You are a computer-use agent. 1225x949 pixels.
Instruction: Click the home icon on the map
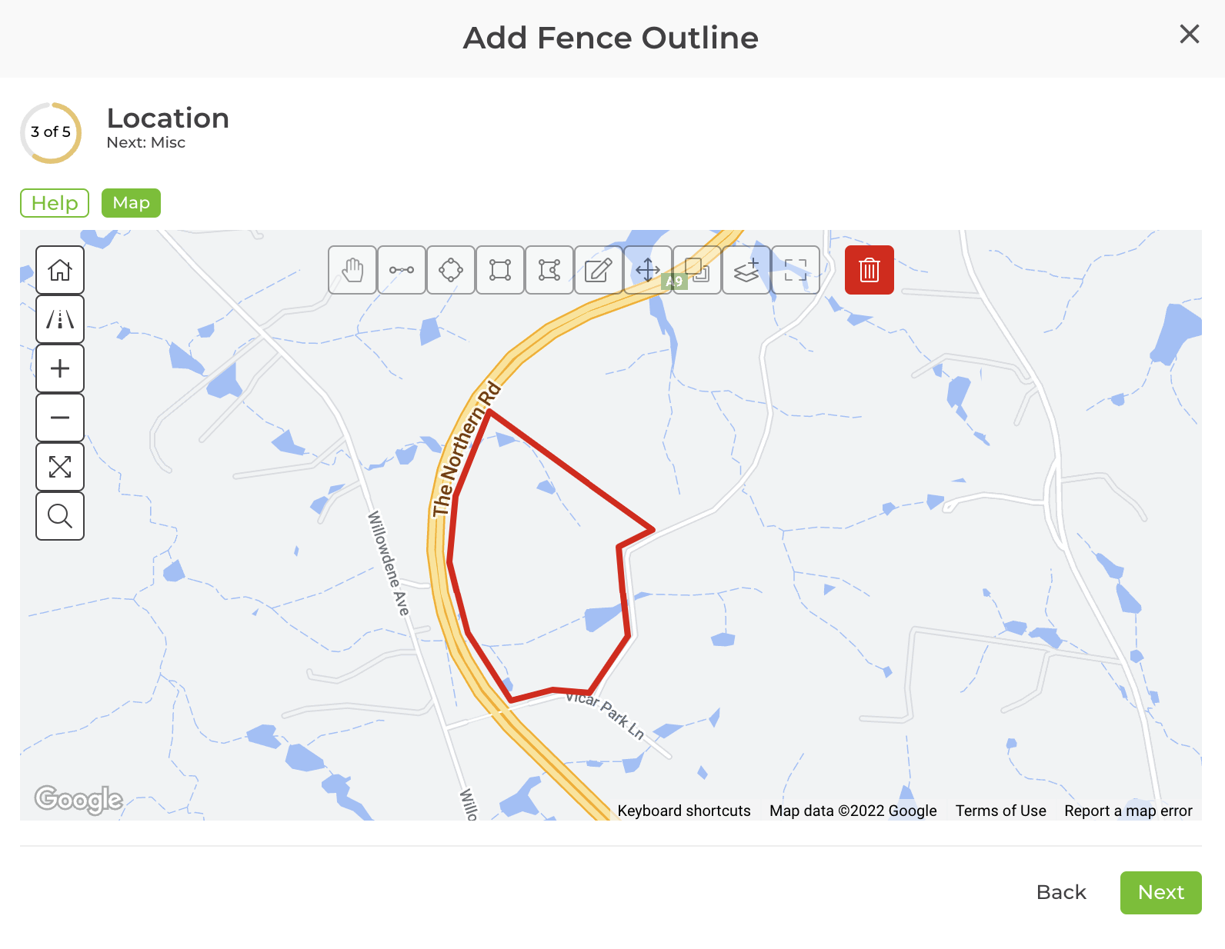point(59,270)
